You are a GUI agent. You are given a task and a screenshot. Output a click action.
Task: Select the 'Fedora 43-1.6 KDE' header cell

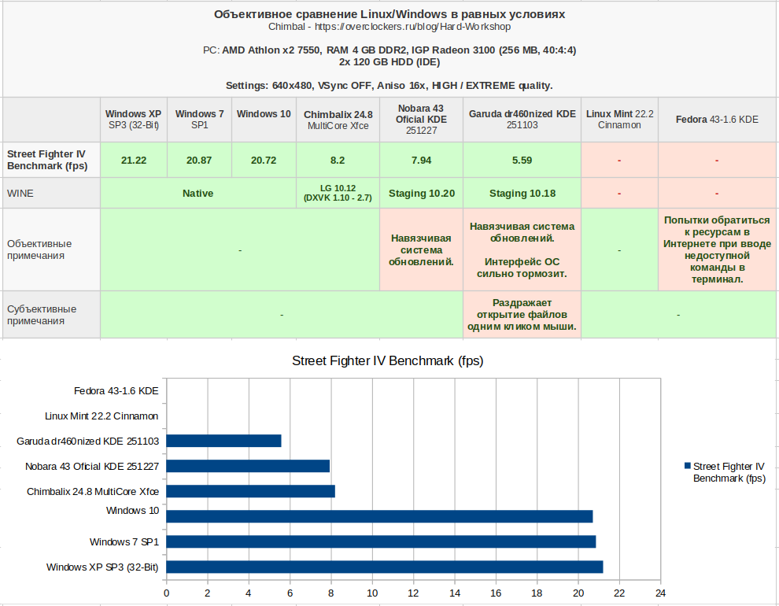pos(717,120)
